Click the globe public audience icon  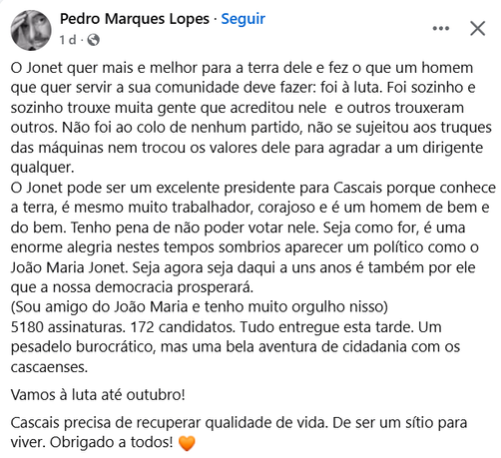pos(94,40)
